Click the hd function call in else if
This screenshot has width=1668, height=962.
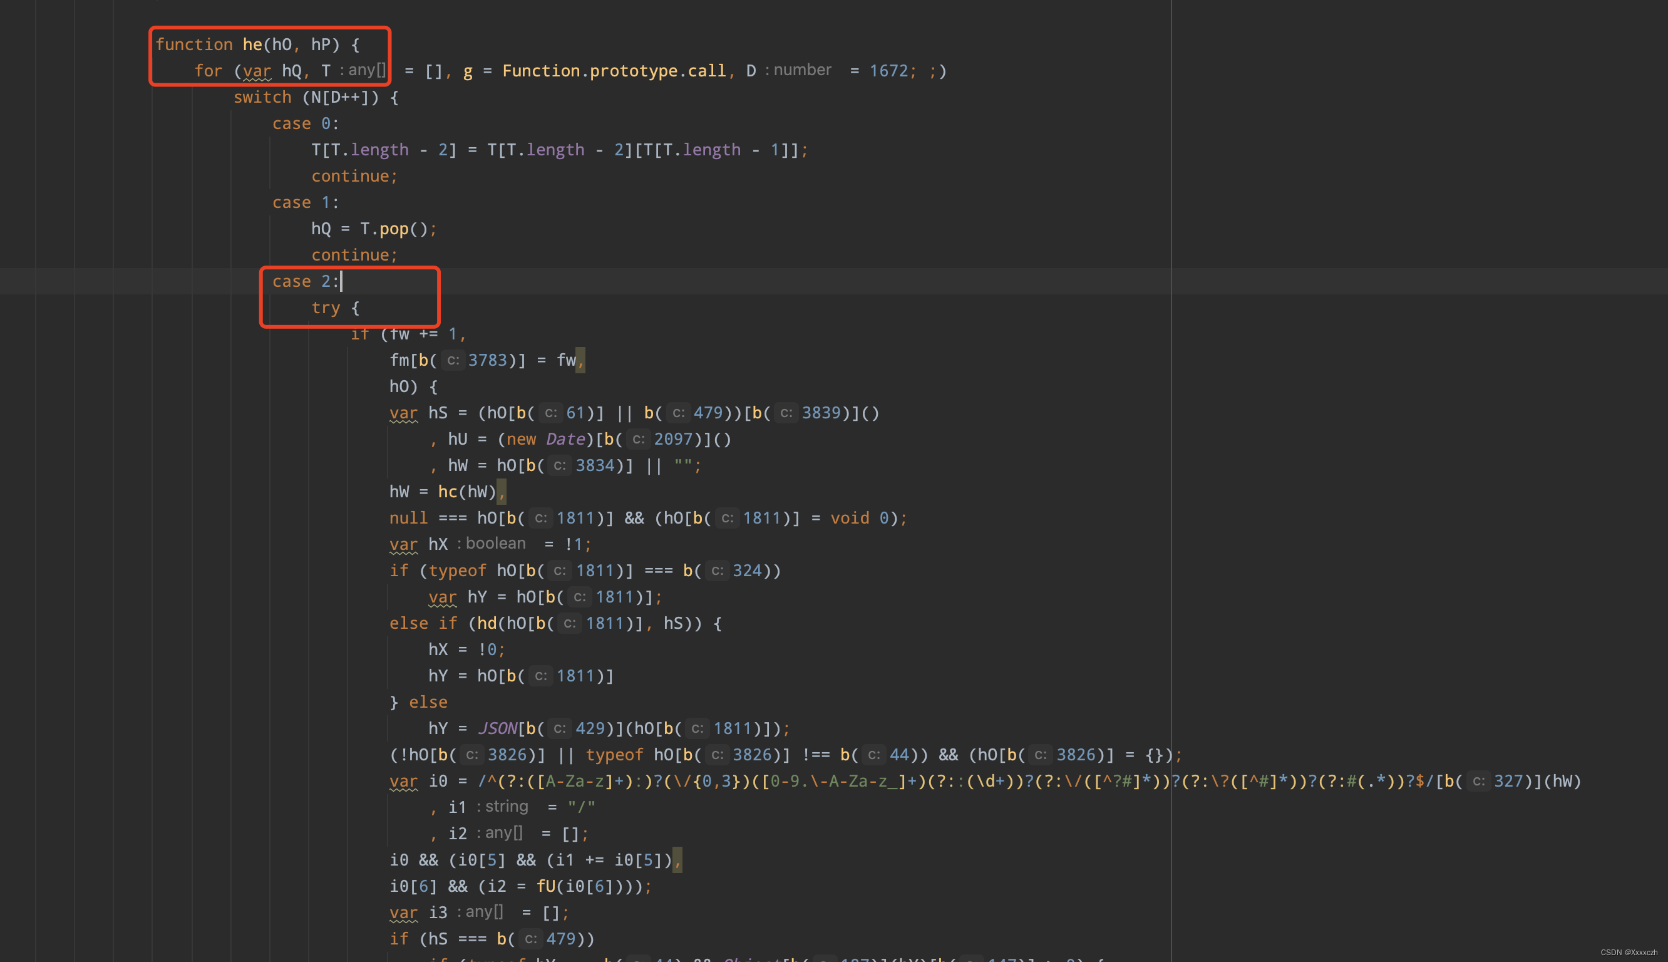pos(487,623)
